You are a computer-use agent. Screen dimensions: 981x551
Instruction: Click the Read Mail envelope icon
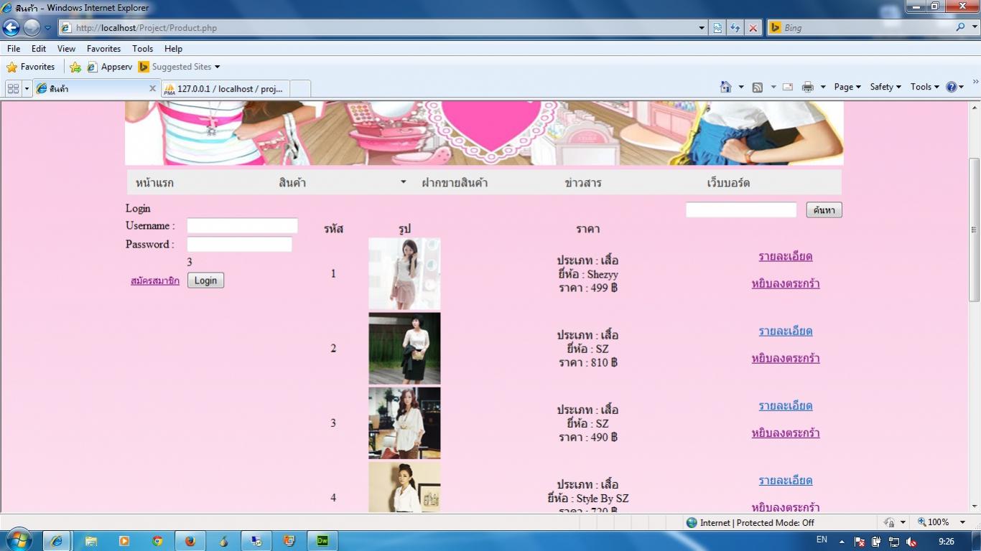(788, 87)
